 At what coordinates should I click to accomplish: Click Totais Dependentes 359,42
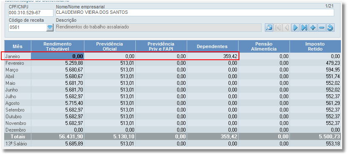[213, 137]
